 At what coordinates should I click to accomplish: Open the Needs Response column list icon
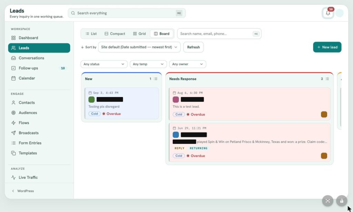click(x=327, y=79)
